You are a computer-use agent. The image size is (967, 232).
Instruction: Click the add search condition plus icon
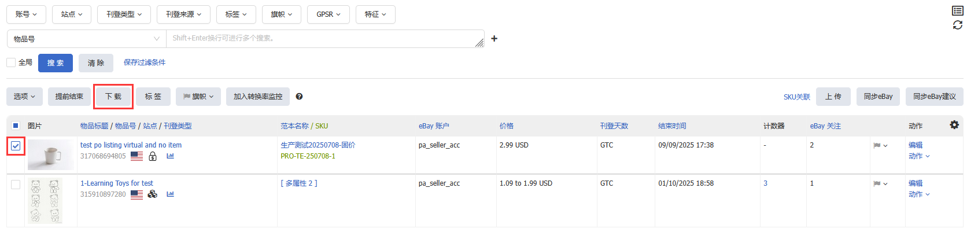[494, 39]
